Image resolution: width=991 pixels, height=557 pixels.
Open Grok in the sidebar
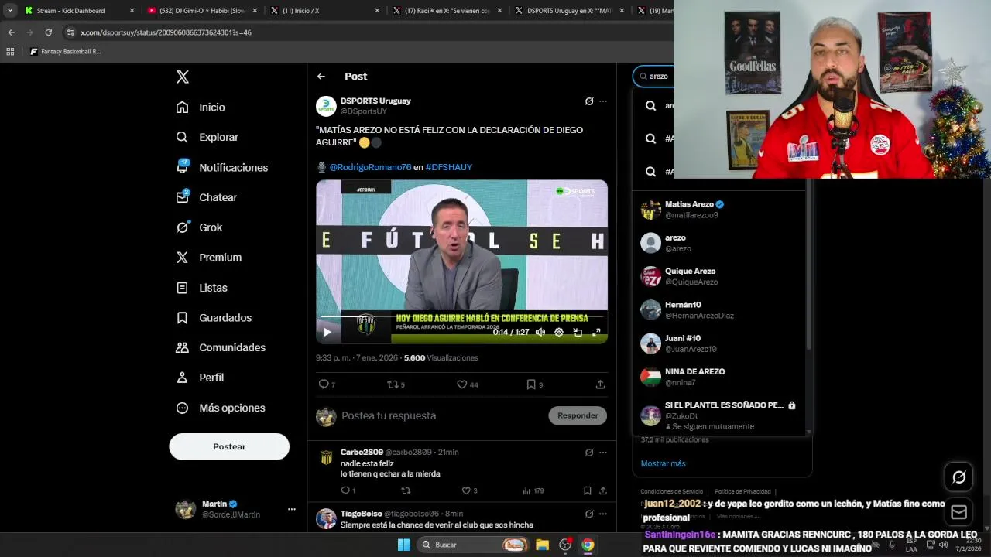point(199,227)
